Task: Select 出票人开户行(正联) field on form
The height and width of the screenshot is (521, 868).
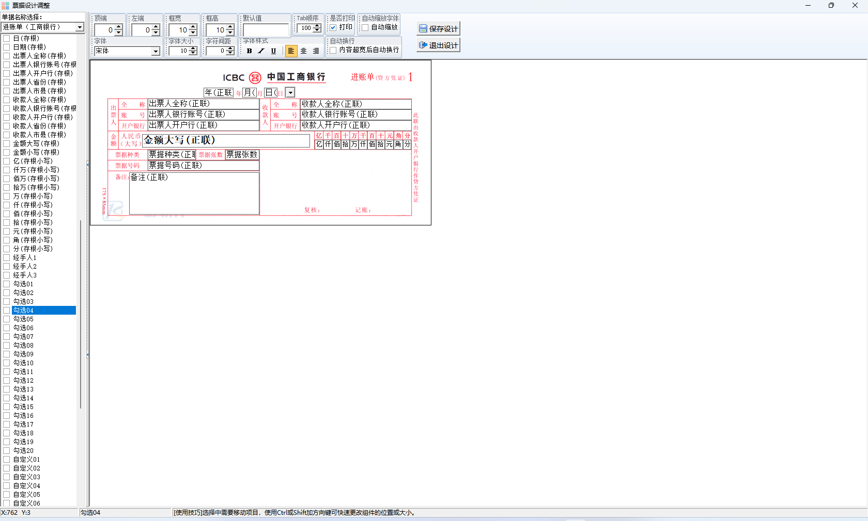Action: 204,125
